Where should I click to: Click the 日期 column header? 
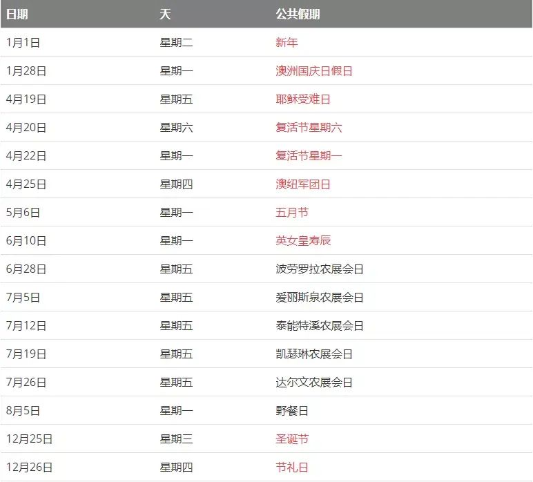click(x=17, y=14)
